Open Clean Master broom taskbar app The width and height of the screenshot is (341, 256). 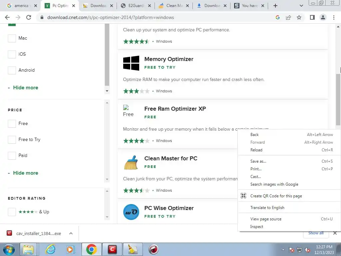pyautogui.click(x=133, y=250)
